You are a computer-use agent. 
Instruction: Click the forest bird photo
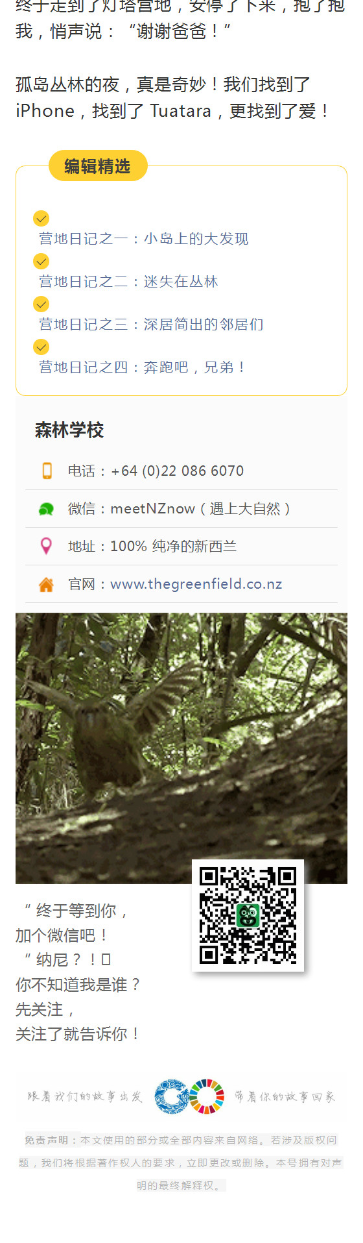(181, 748)
